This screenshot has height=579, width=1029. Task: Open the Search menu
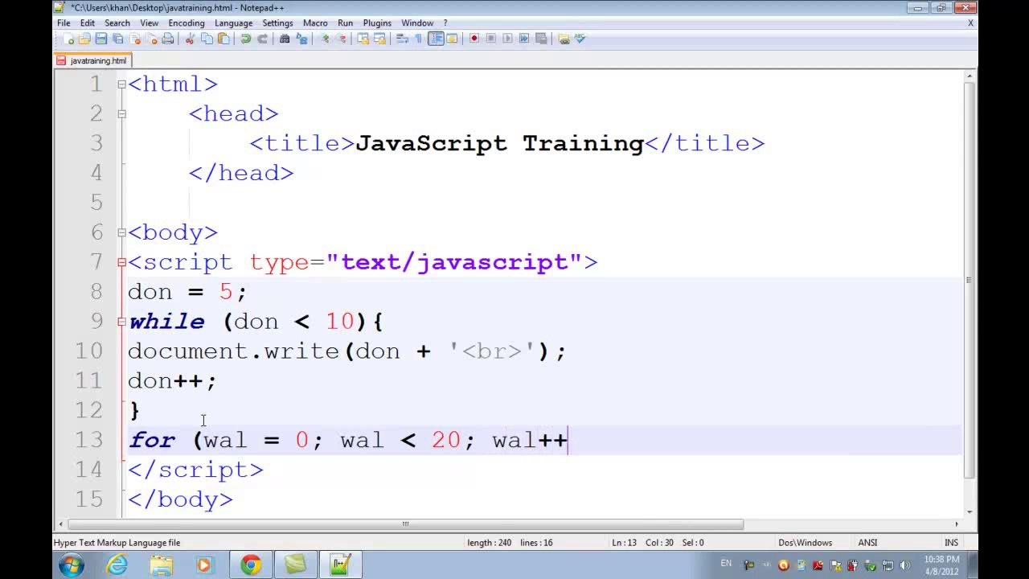117,23
